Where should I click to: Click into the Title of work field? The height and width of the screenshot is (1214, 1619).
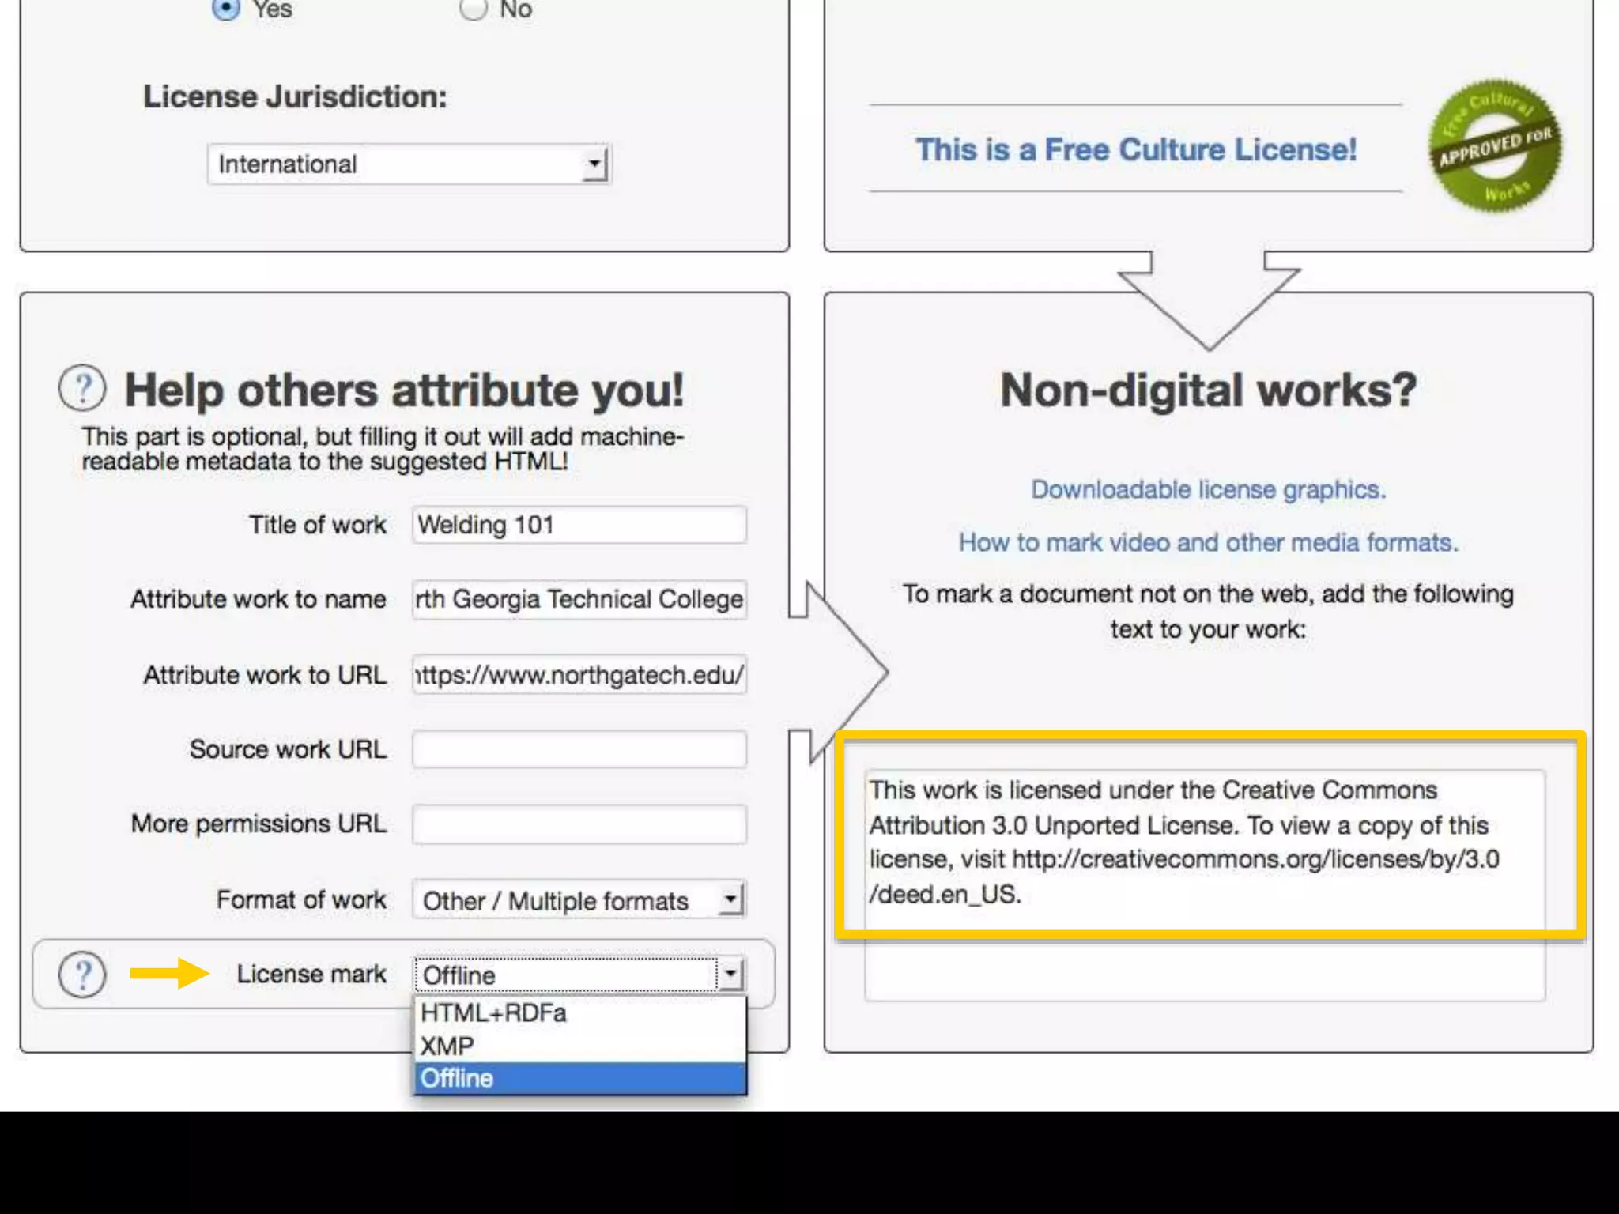click(579, 525)
